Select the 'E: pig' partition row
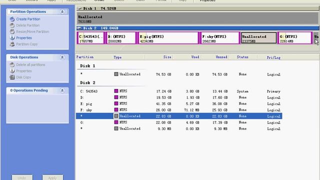This screenshot has height=180, width=320. 179,103
